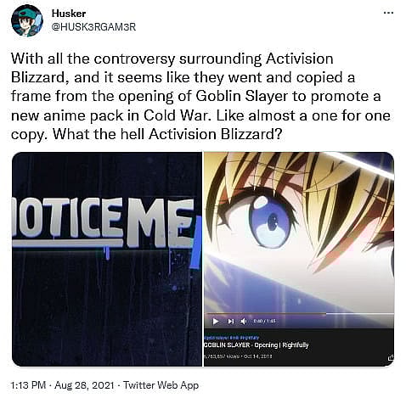Click the play button in the video

tap(216, 322)
